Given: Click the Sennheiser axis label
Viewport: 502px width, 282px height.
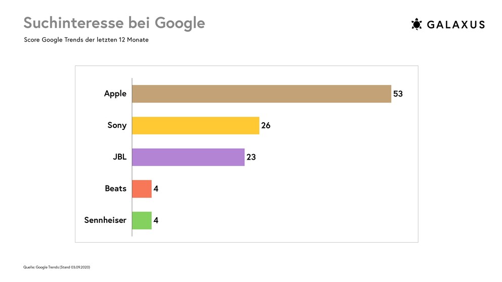Looking at the screenshot, I should (105, 220).
